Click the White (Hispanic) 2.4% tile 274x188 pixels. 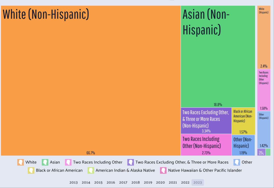[x=264, y=38]
